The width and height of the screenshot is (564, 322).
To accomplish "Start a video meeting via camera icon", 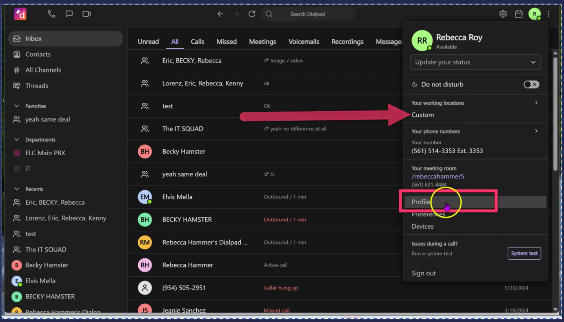I will [87, 14].
